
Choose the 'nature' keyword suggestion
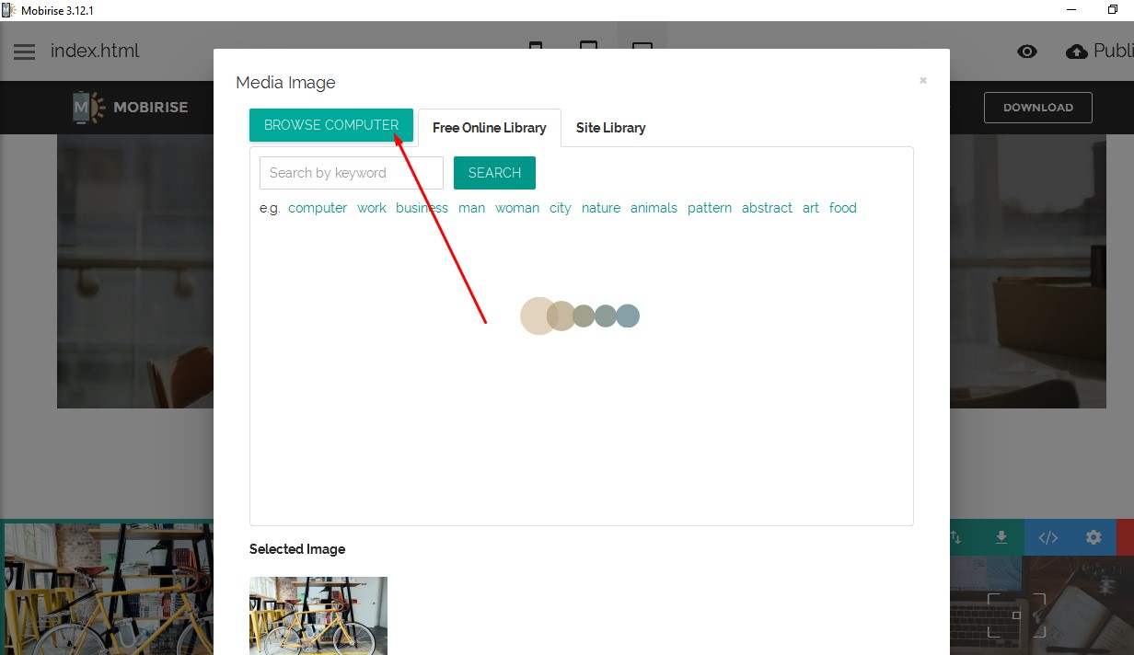coord(600,208)
